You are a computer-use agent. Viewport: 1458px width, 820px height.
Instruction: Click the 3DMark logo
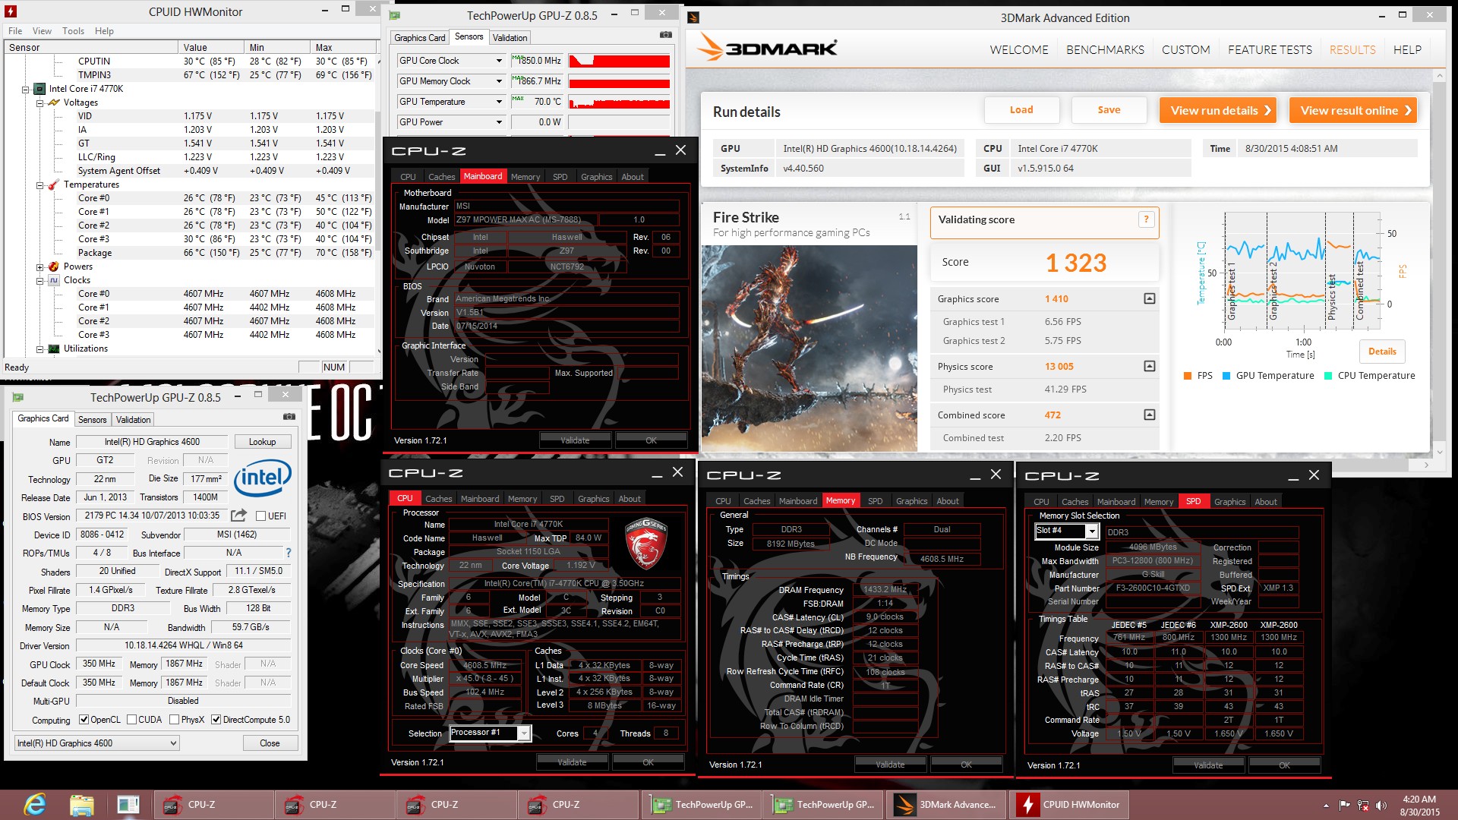coord(768,48)
